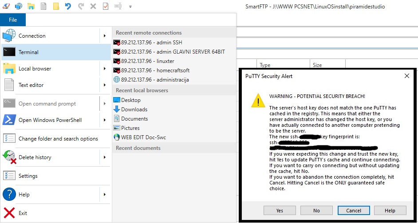The image size is (418, 223).
Task: Click the terminal icon beside linuxter
Action: (x=117, y=61)
